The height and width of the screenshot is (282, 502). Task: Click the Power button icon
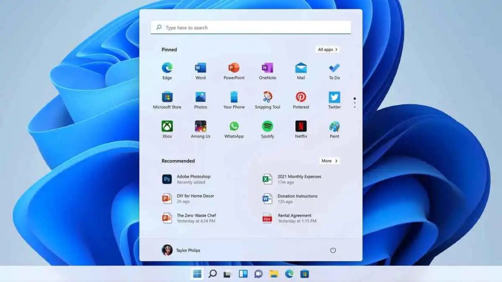coord(333,250)
